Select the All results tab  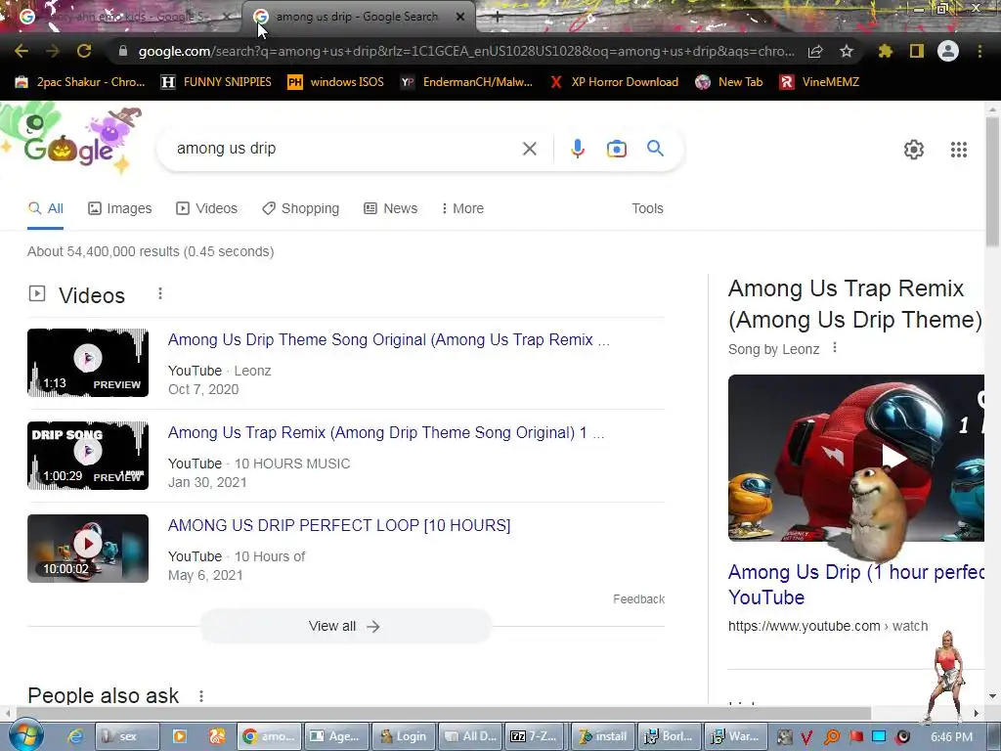coord(45,208)
